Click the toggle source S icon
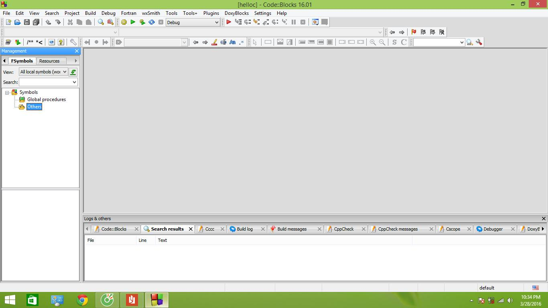548x308 pixels. pyautogui.click(x=394, y=42)
